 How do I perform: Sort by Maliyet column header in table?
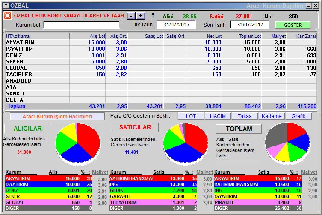[274, 36]
